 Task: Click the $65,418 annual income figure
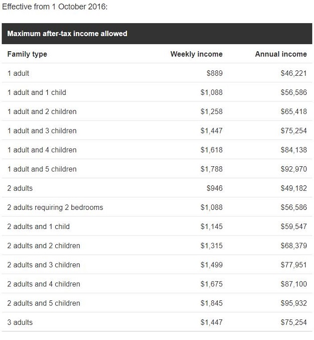tap(293, 111)
